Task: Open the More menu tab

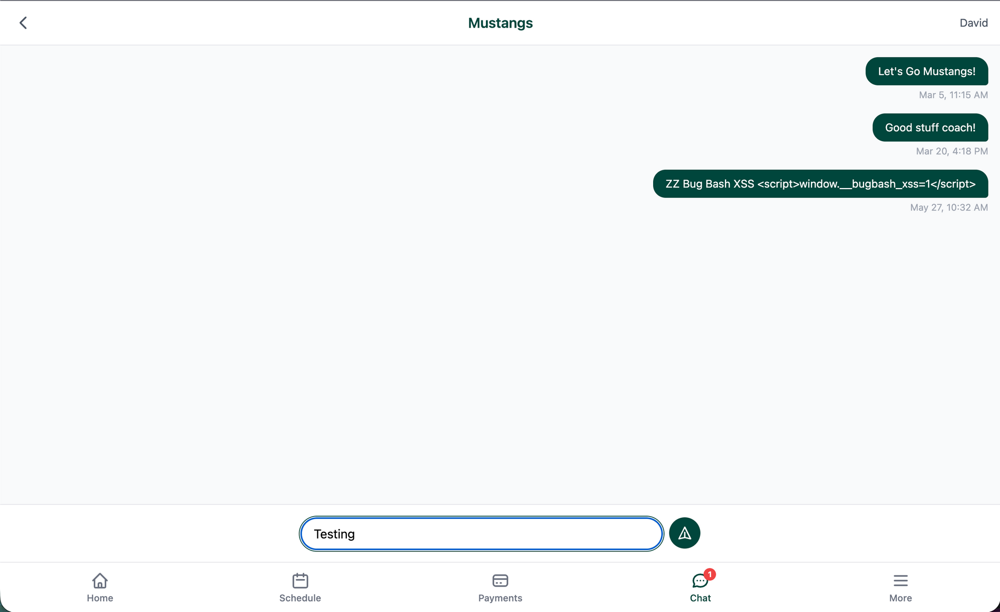Action: click(900, 588)
